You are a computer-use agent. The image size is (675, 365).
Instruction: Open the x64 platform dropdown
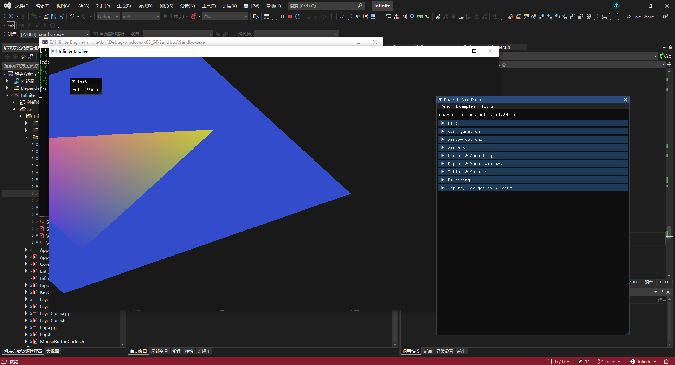(141, 17)
